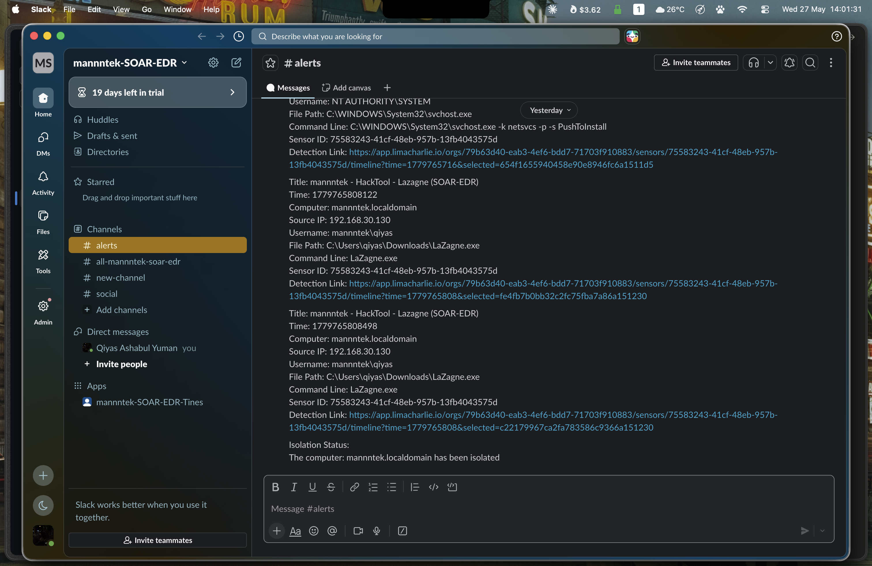872x566 pixels.
Task: Open Drafts & sent
Action: [x=157, y=136]
